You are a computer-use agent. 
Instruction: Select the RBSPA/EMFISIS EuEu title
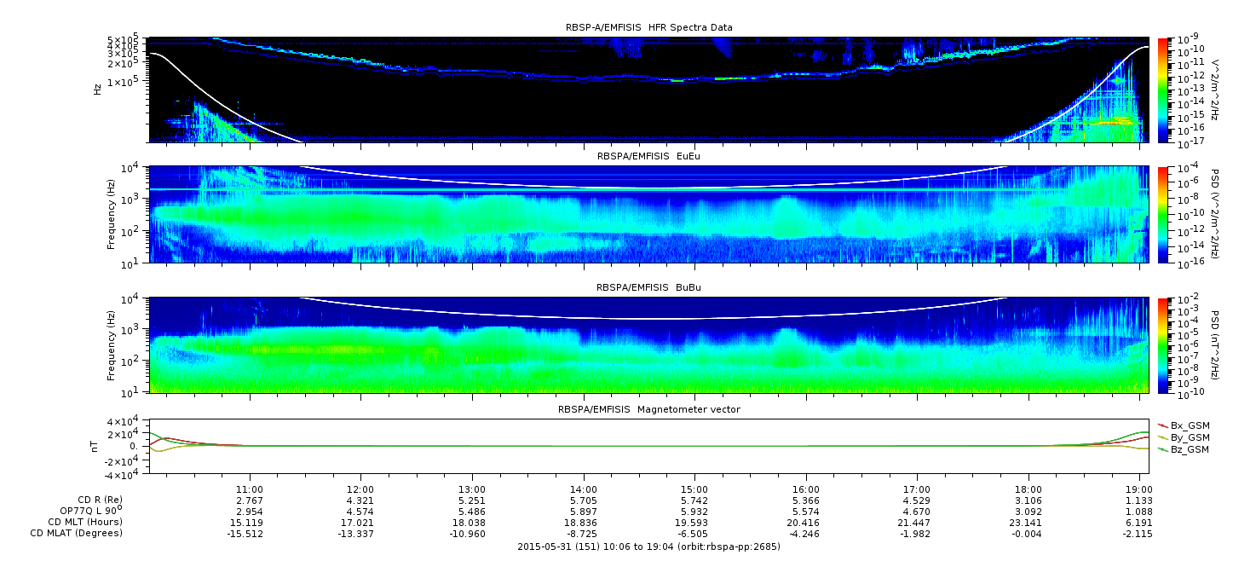[648, 157]
